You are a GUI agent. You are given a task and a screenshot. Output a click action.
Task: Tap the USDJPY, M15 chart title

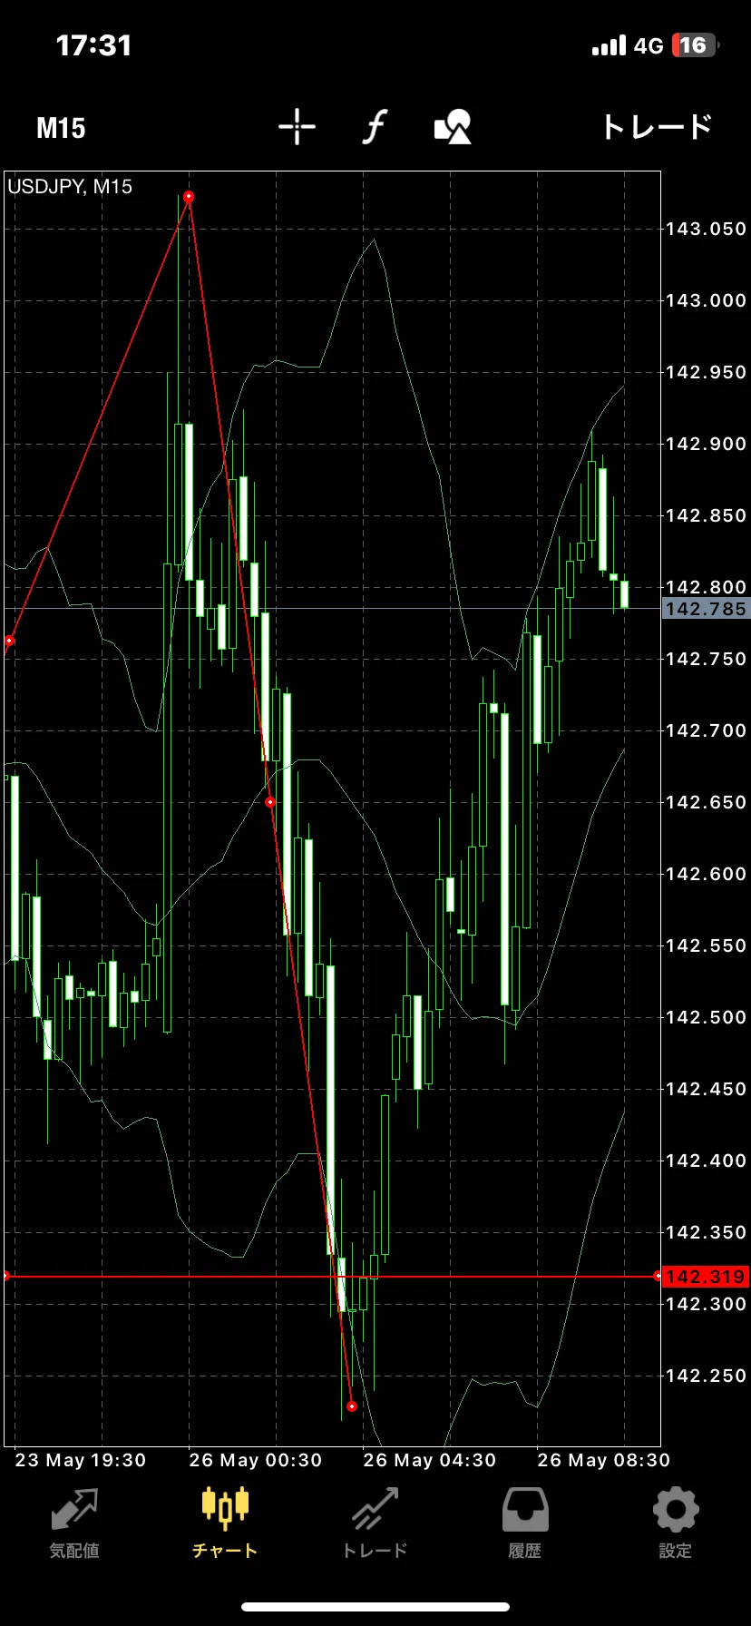70,187
